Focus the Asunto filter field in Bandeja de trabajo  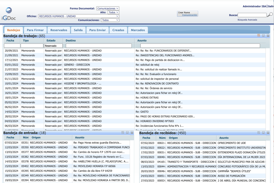(200, 46)
